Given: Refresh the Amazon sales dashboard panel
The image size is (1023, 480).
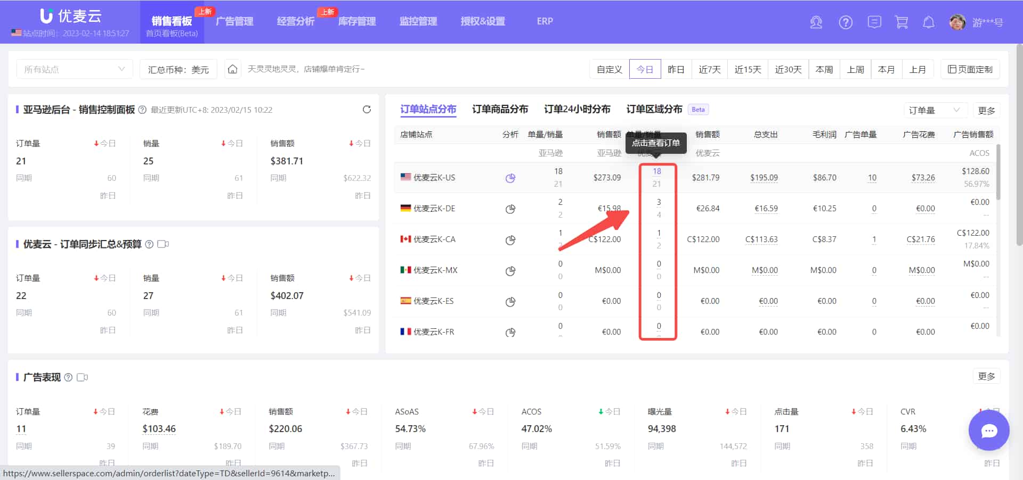Looking at the screenshot, I should tap(367, 109).
